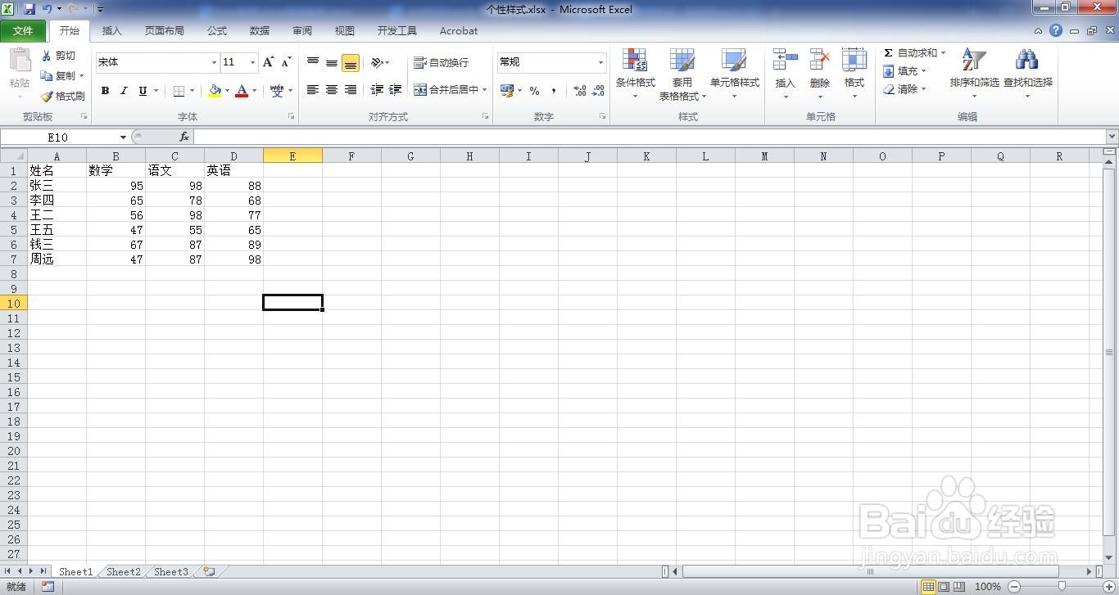This screenshot has width=1119, height=595.
Task: Click the Cut (剪切) scissors icon
Action: point(47,56)
